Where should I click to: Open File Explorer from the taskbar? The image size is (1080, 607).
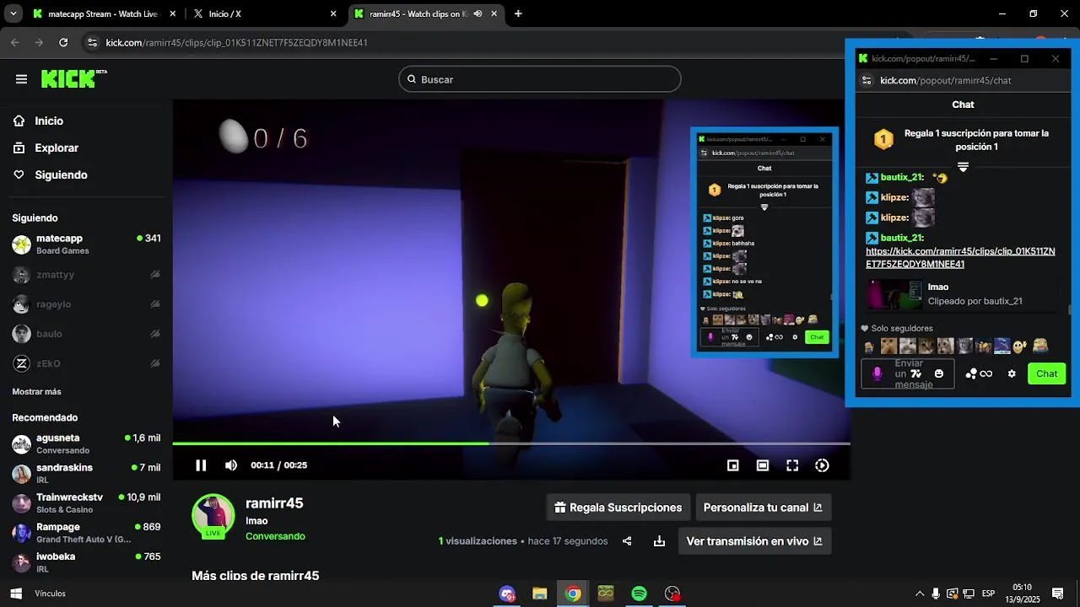(540, 594)
